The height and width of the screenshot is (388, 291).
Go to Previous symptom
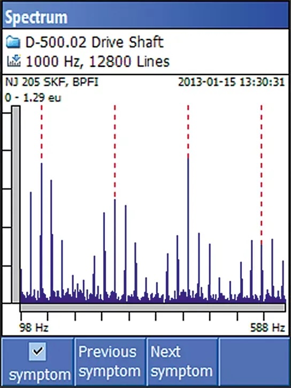pos(110,362)
